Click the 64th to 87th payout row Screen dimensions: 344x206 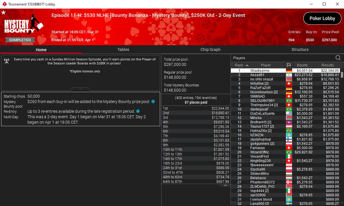tap(196, 182)
